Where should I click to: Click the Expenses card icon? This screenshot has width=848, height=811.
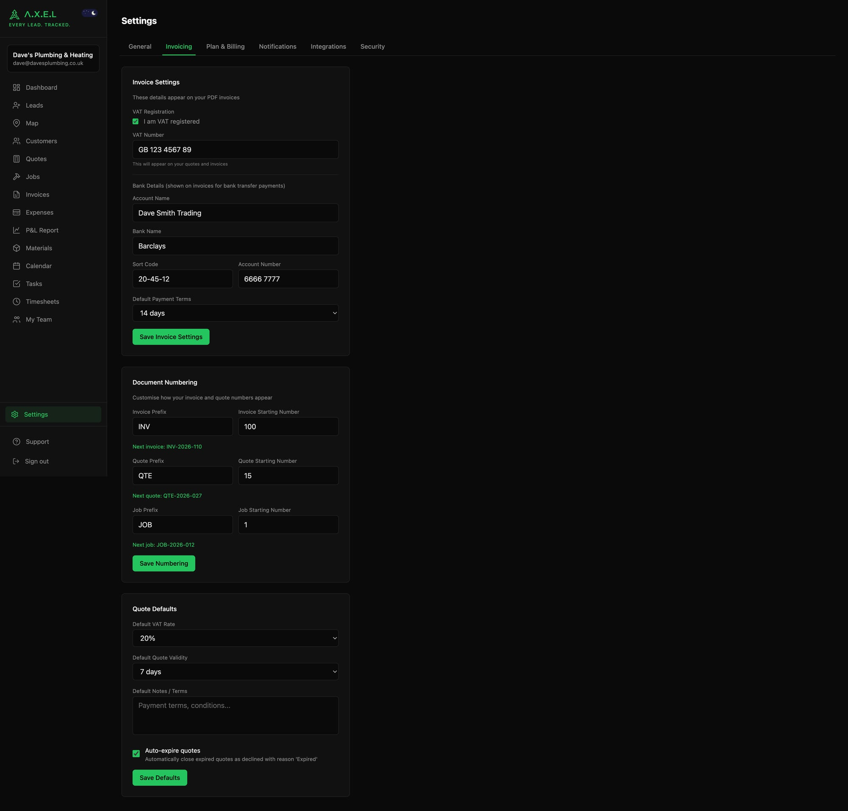click(x=17, y=212)
